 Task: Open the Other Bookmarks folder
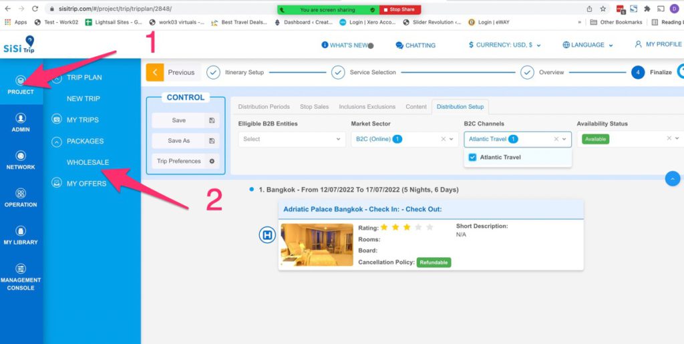615,22
